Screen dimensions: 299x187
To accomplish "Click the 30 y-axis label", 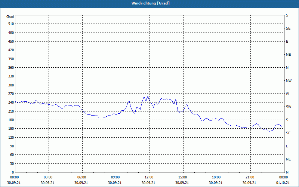I will pos(12,164).
